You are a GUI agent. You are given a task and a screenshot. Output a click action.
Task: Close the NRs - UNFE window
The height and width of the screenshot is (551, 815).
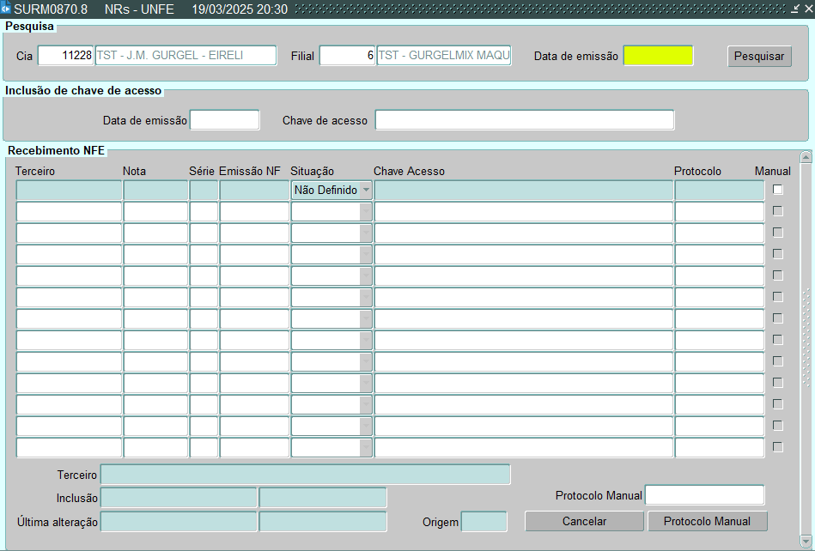tap(807, 8)
